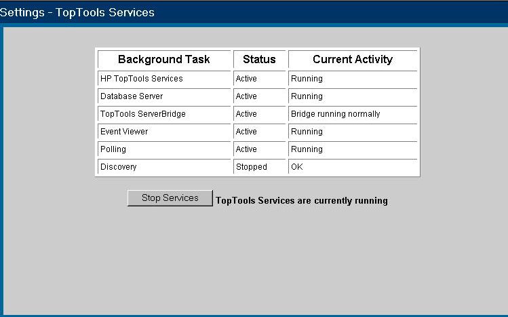
Task: Click Running activity of HP TopTools Services
Action: pos(353,79)
